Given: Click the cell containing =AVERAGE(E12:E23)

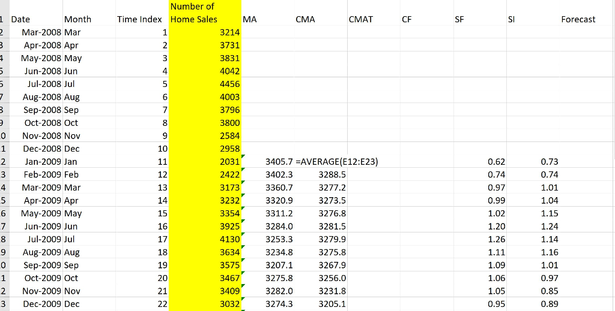Looking at the screenshot, I should pos(336,162).
